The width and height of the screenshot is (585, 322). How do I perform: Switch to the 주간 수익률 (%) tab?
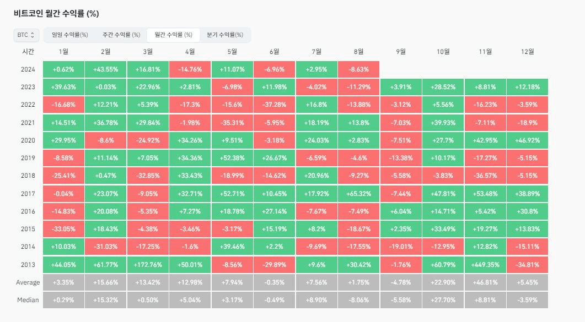click(x=121, y=35)
